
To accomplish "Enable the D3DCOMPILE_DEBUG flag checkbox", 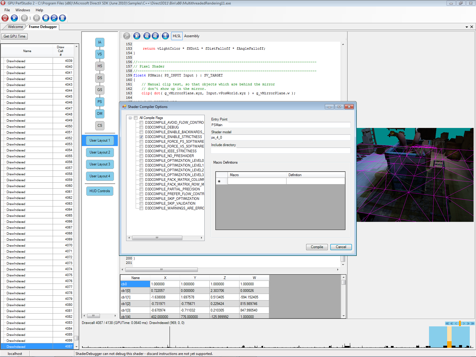I will coord(142,127).
